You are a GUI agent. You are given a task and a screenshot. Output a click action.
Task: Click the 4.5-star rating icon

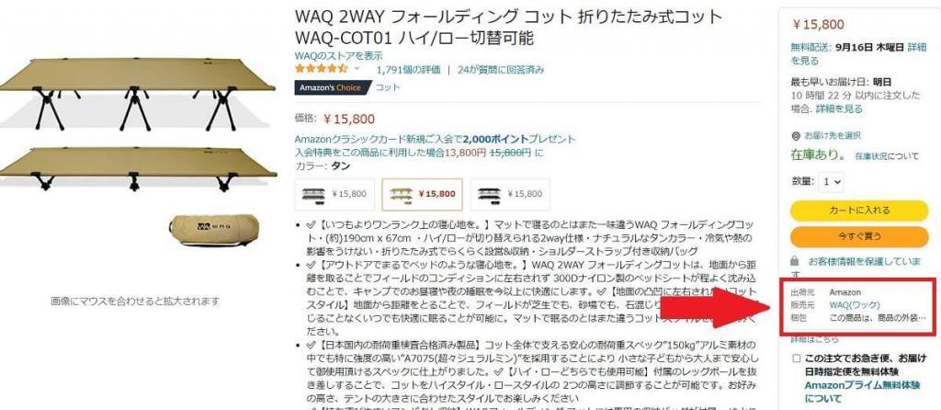click(x=322, y=69)
